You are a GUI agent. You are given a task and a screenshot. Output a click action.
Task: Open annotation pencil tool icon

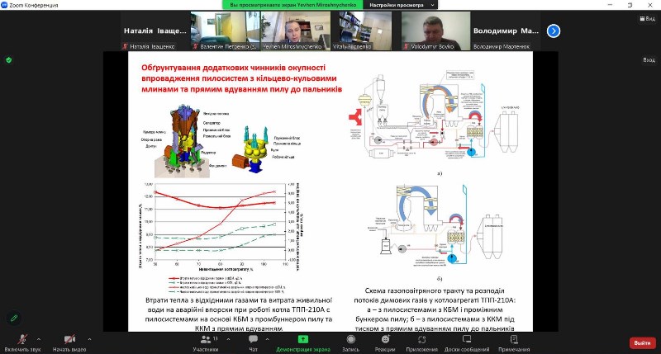coord(14,319)
